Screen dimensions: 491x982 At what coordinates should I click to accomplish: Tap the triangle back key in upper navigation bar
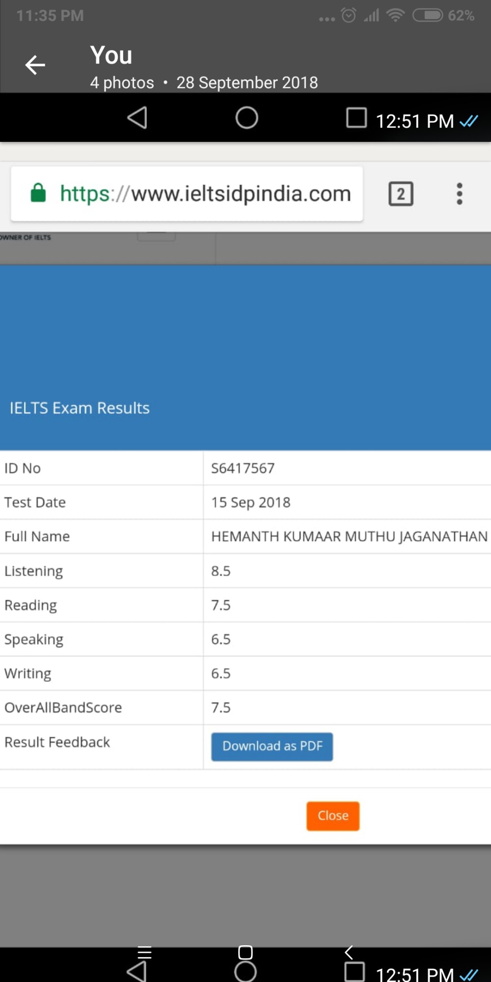pos(137,118)
